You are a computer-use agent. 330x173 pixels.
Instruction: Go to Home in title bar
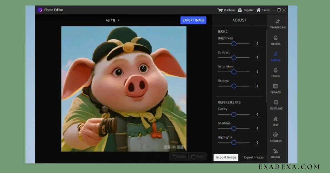(263, 10)
